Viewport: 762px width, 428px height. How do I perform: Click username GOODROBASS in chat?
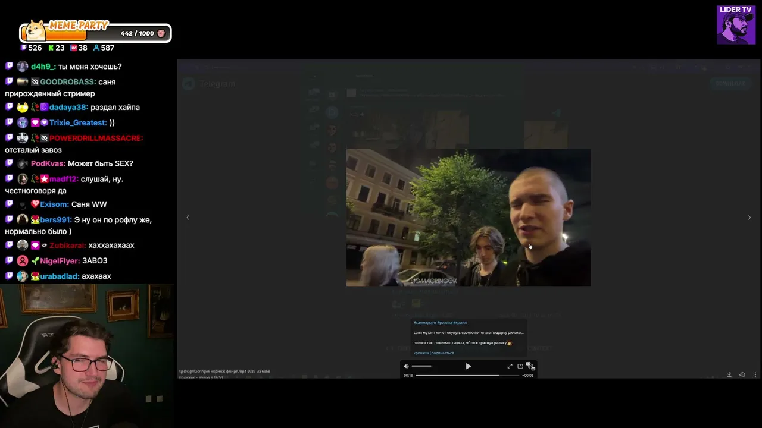[68, 82]
